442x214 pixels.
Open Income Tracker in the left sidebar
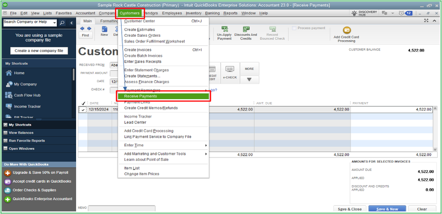pos(27,107)
